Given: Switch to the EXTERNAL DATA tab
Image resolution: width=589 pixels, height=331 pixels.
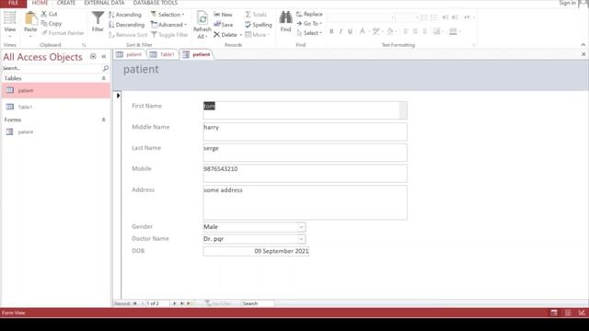Looking at the screenshot, I should [x=104, y=3].
